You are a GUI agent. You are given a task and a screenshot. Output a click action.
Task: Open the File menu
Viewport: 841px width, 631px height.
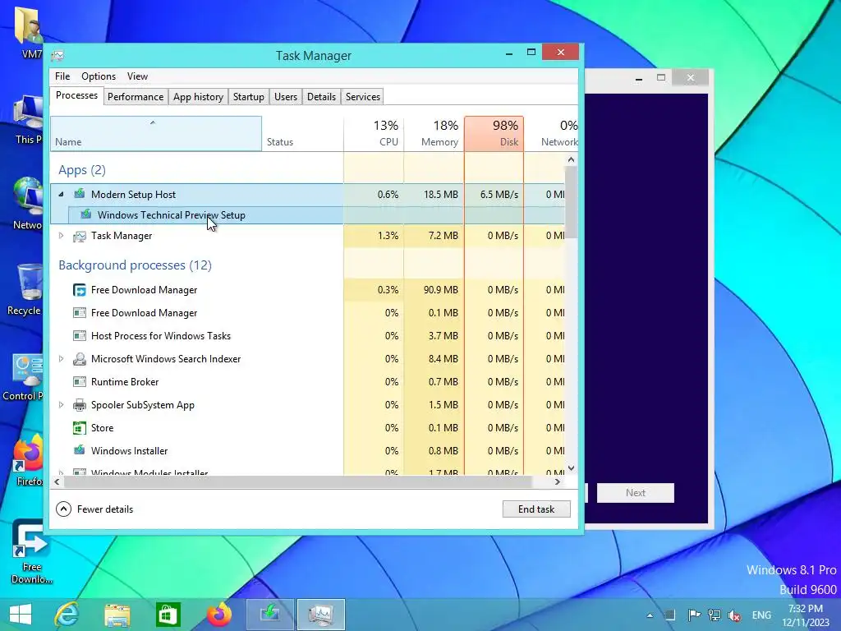[x=62, y=76]
